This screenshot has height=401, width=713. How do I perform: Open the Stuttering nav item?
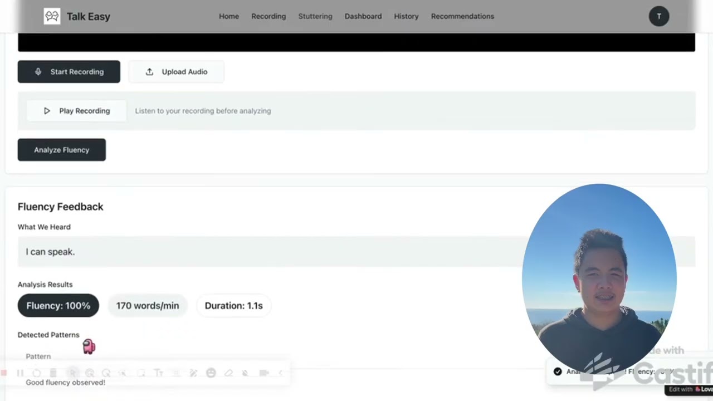[x=315, y=16]
